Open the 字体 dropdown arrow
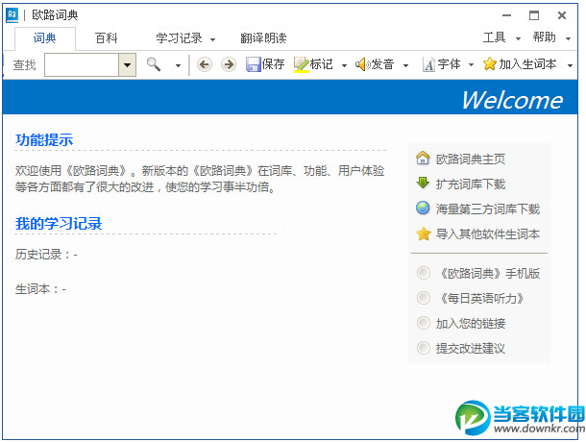Image resolution: width=586 pixels, height=442 pixels. coord(471,65)
